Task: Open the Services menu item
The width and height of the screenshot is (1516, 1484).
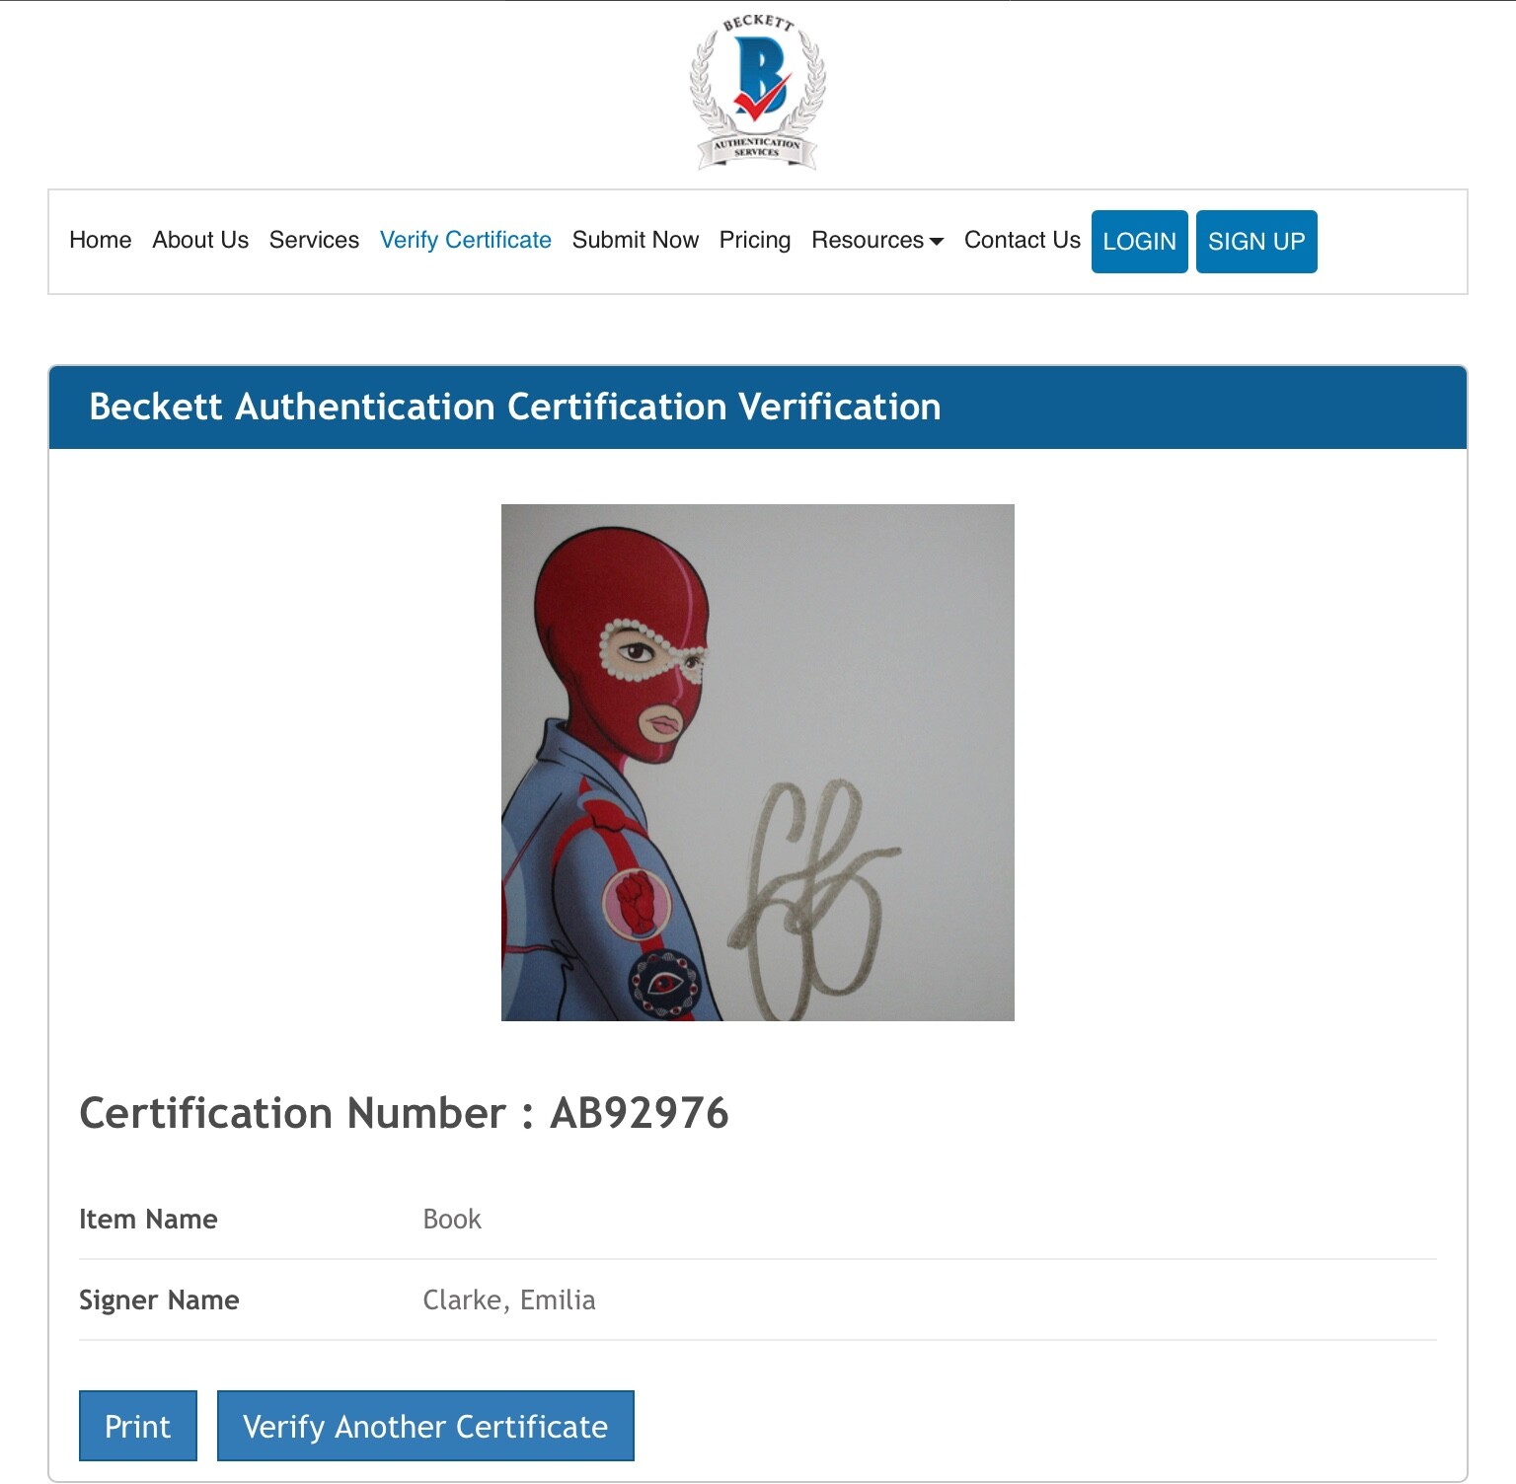Action: point(314,240)
